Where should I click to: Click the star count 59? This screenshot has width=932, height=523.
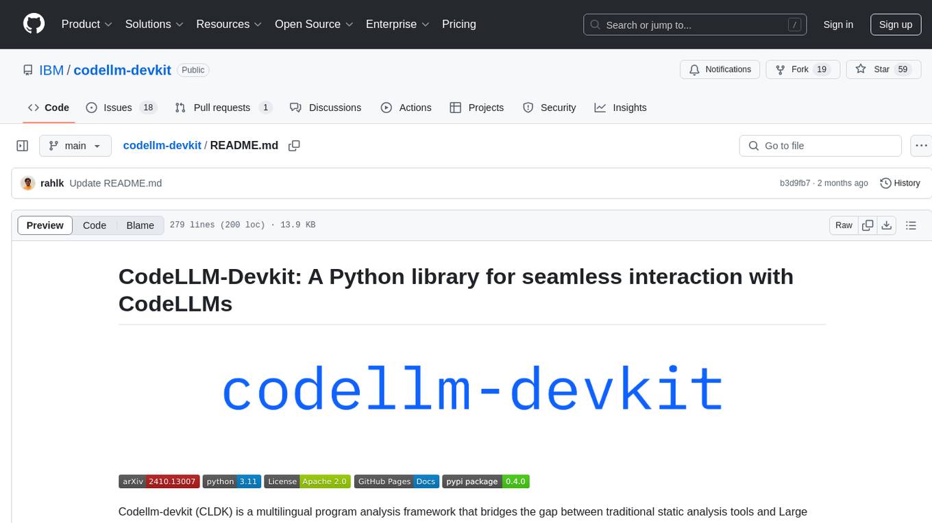[x=903, y=69]
